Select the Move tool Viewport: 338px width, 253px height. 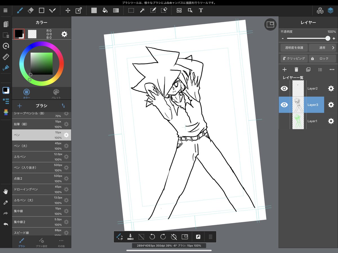tap(68, 10)
